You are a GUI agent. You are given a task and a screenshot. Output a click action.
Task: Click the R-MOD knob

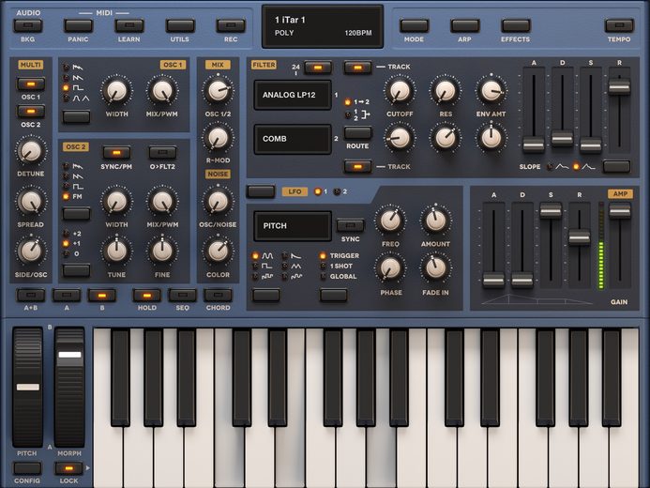(218, 138)
